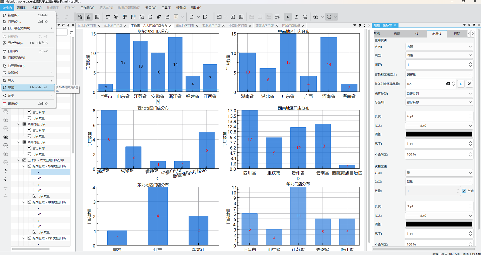
Task: Open the 帮助(H) menu
Action: pyautogui.click(x=196, y=7)
